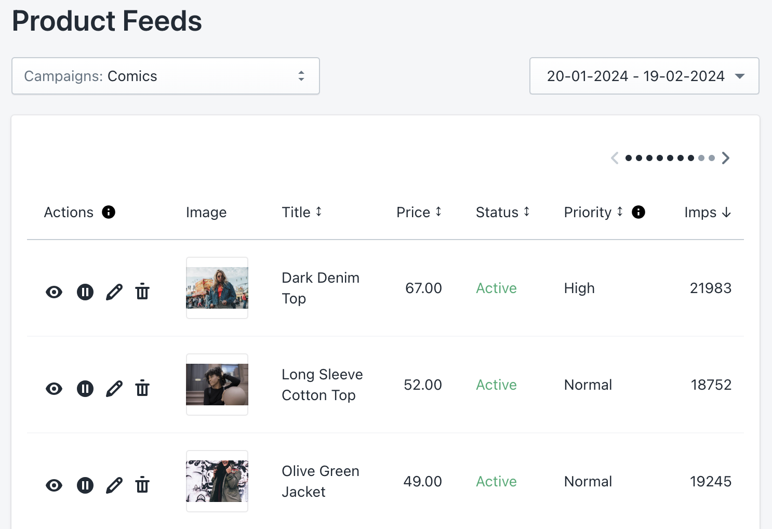
Task: Edit the Long Sleeve Cotton Top entry
Action: 114,388
